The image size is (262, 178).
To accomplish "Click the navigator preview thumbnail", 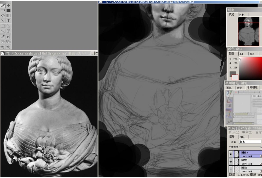I will pos(249,32).
